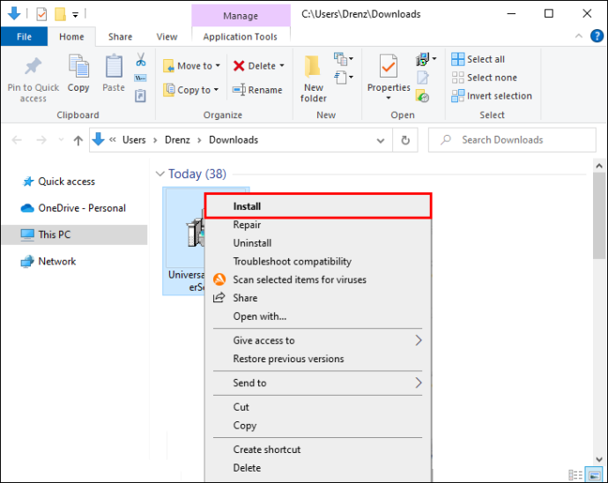The width and height of the screenshot is (608, 483).
Task: Open Recent locations dropdown arrow
Action: 61,139
